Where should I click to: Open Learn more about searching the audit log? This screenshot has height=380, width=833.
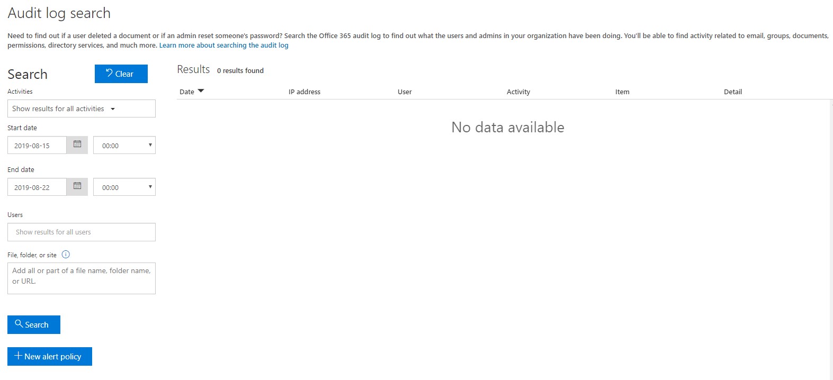[224, 46]
